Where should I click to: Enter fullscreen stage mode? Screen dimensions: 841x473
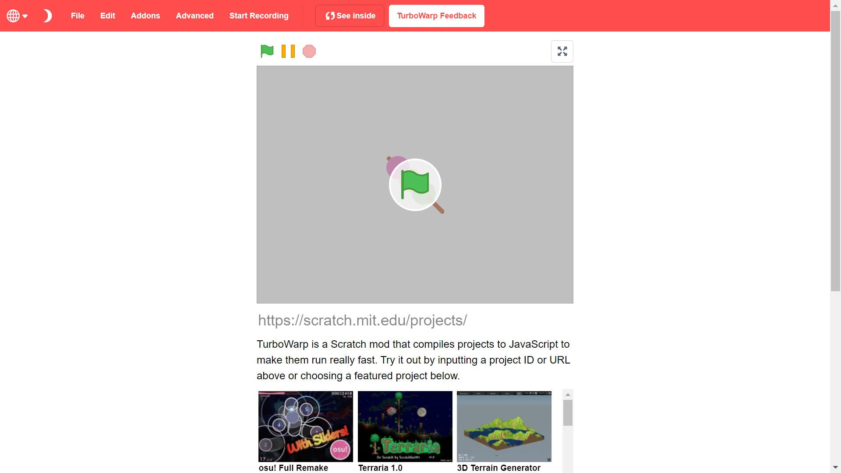point(562,51)
